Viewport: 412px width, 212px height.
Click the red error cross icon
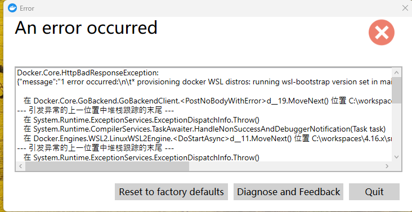[x=381, y=33]
